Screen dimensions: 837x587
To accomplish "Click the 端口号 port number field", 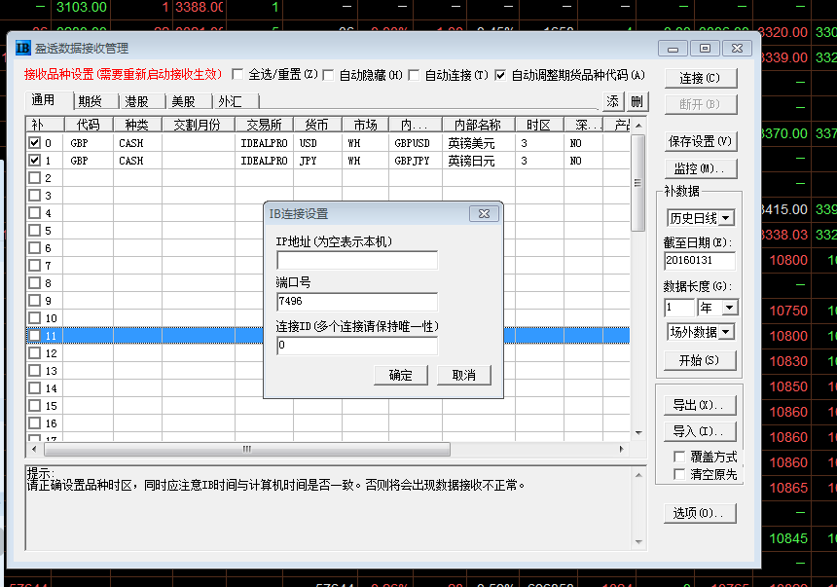I will tap(357, 302).
